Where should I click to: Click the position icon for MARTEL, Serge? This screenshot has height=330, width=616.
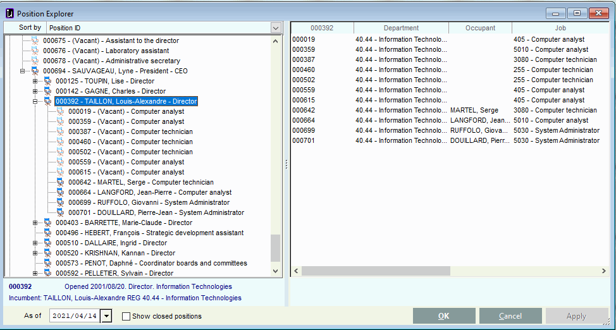[x=60, y=182]
